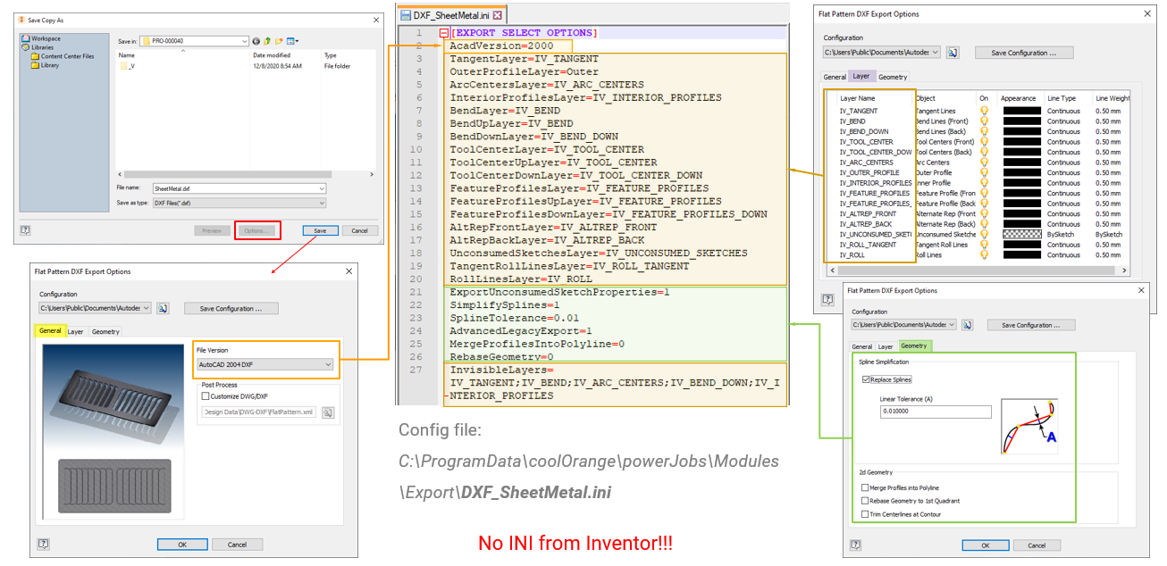Viewport: 1167px width, 566px height.
Task: Enable Trim Centerlines at Contour checkbox
Action: (865, 514)
